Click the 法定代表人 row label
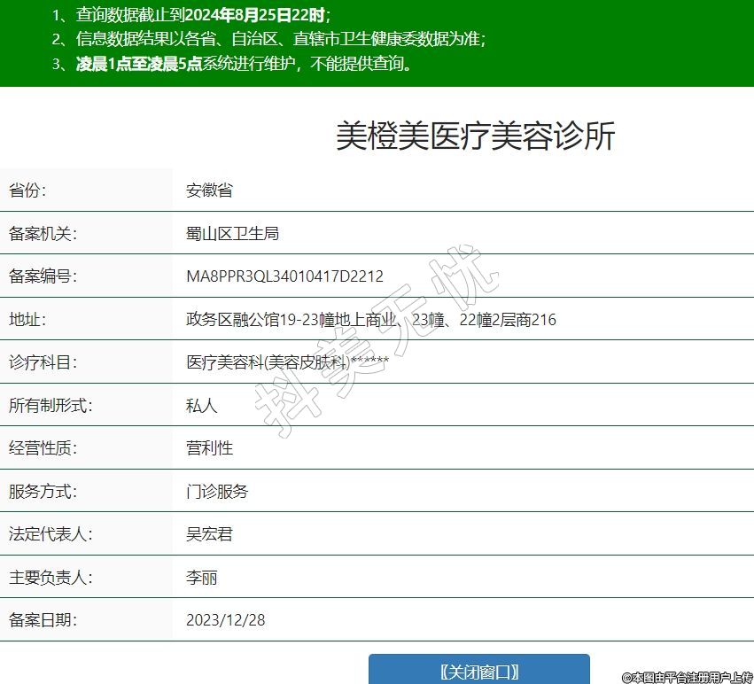This screenshot has width=754, height=684. [x=51, y=534]
